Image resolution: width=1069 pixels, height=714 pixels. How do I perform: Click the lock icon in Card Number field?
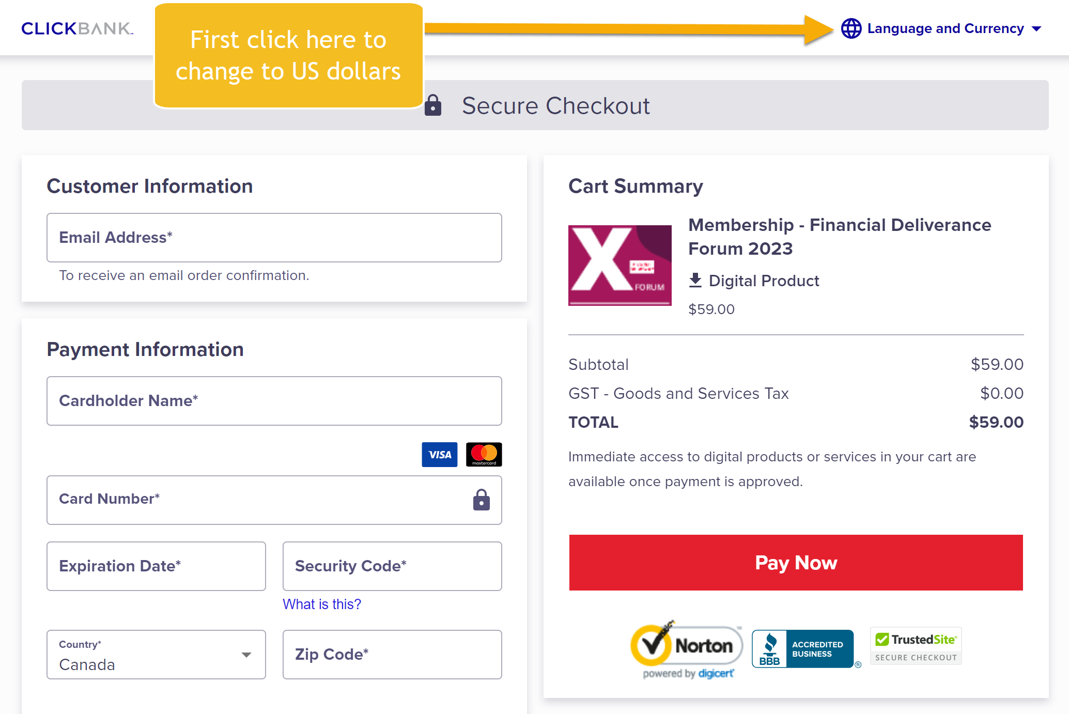pos(481,500)
